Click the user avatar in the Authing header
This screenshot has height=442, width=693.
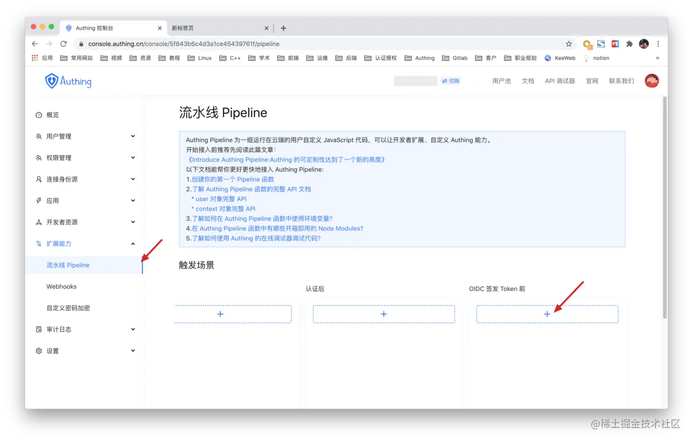pyautogui.click(x=652, y=81)
